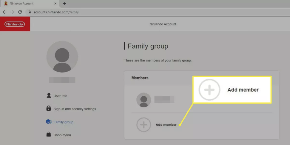This screenshot has width=290, height=145.
Task: Reload the page with the refresh icon
Action: [x=20, y=12]
